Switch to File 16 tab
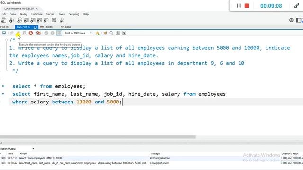The height and width of the screenshot is (170, 303). [5, 27]
